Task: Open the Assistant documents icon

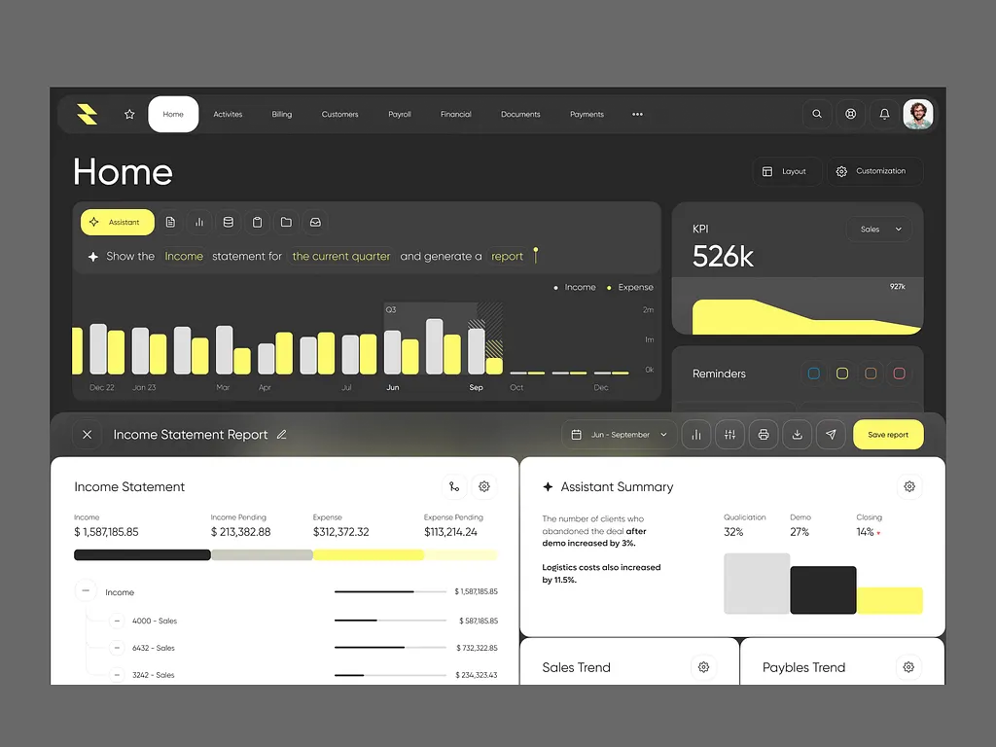Action: coord(170,222)
